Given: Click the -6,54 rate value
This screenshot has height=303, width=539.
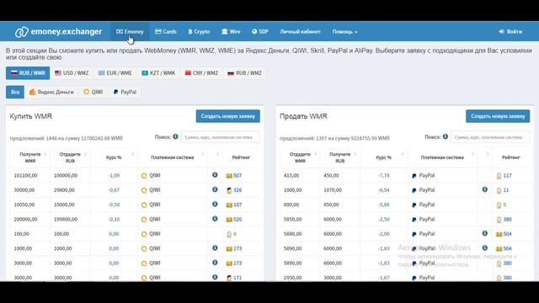Looking at the screenshot, I should [384, 190].
